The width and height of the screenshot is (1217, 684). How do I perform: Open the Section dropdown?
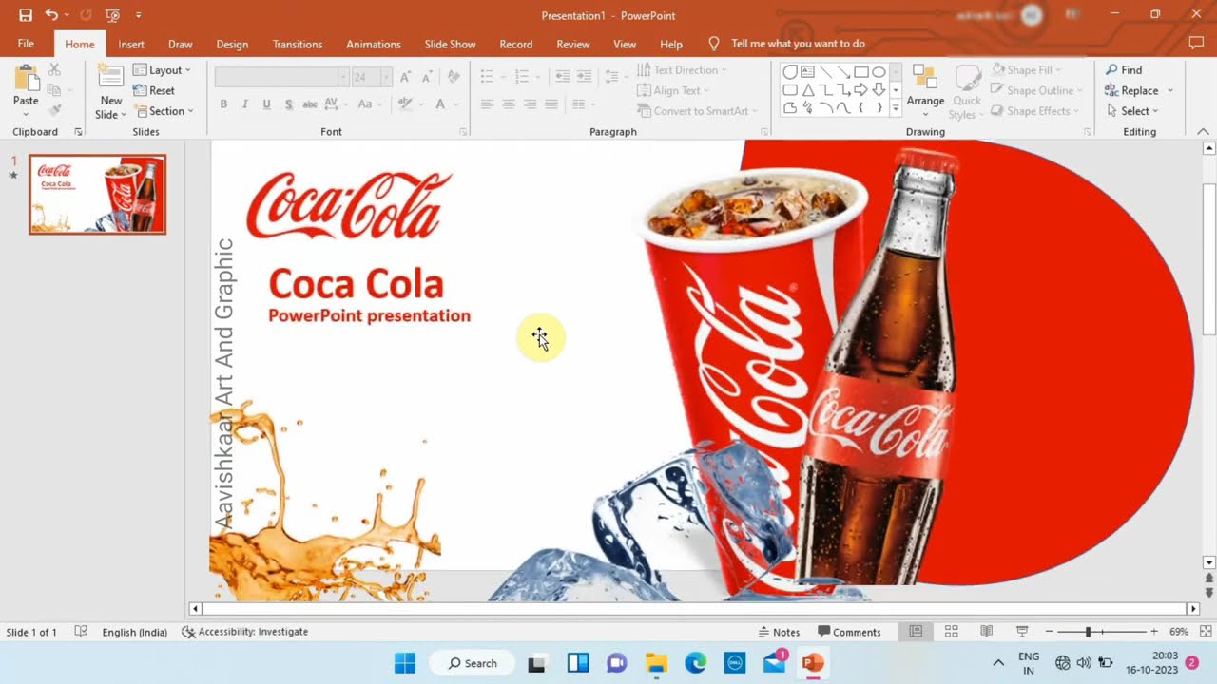(164, 111)
